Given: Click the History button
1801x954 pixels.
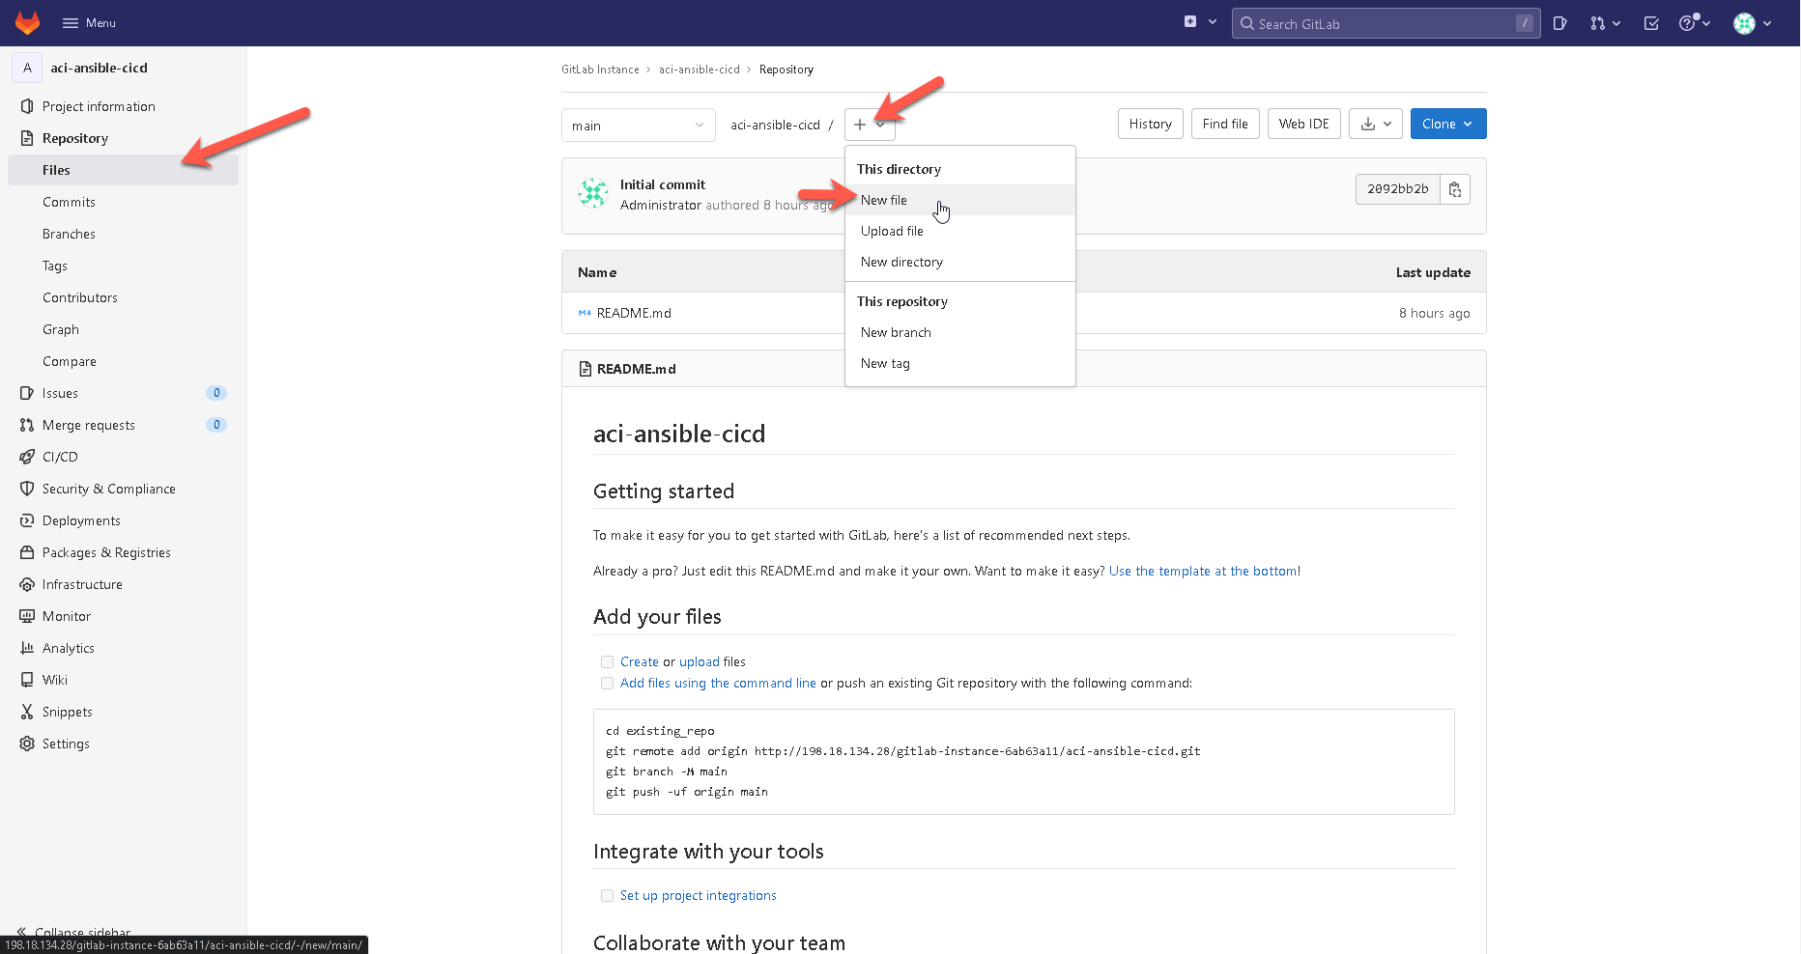Looking at the screenshot, I should (x=1150, y=124).
